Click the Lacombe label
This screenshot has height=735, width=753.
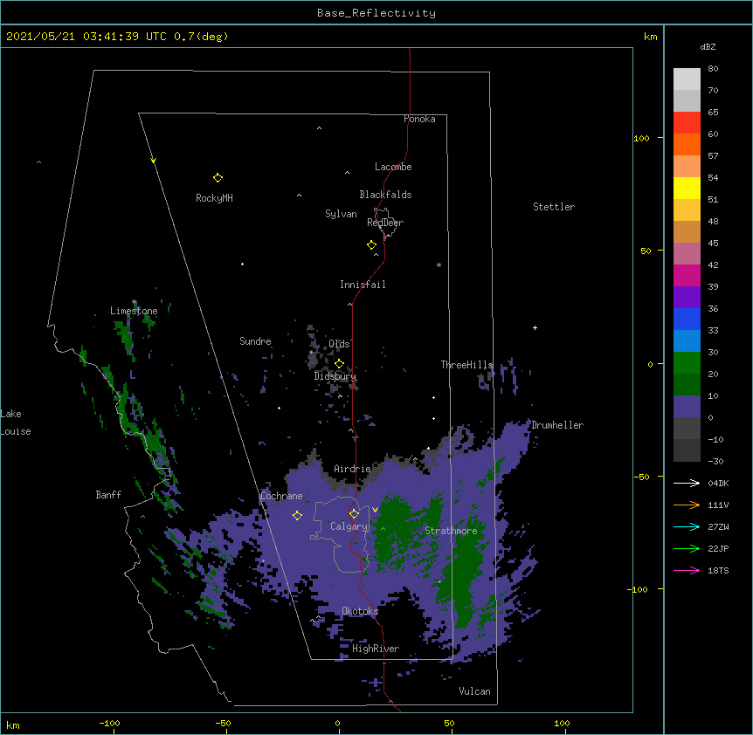(393, 167)
